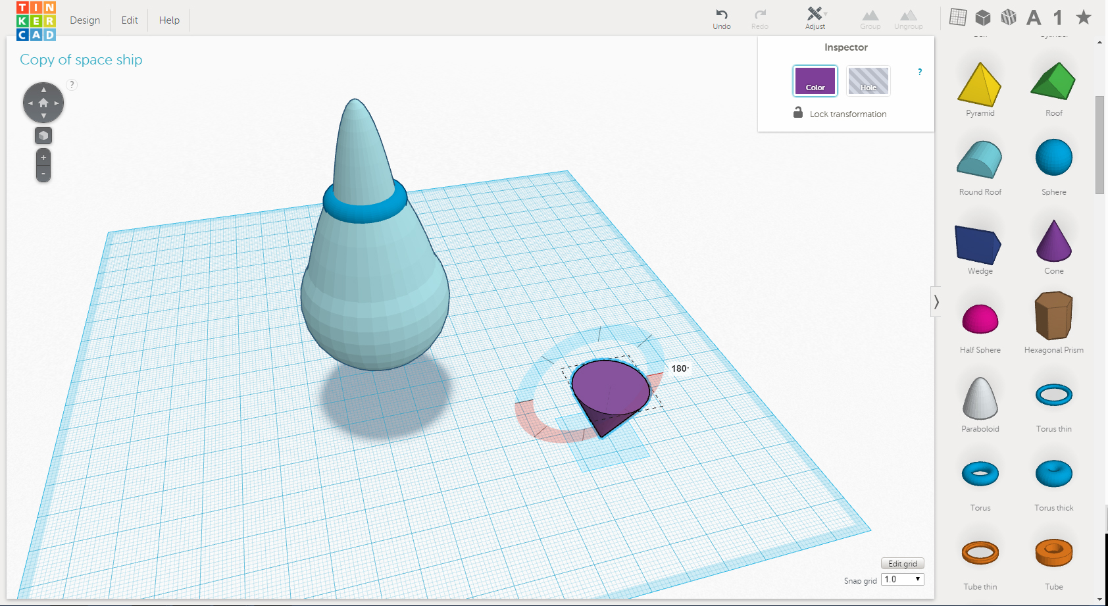The width and height of the screenshot is (1108, 606).
Task: Orbit view up with the top arrow
Action: coord(43,89)
